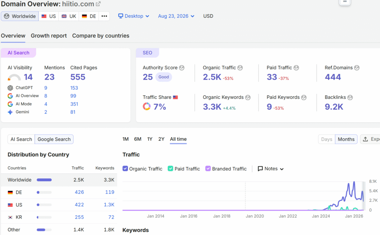Select the All time range
The height and width of the screenshot is (235, 380).
tap(178, 139)
